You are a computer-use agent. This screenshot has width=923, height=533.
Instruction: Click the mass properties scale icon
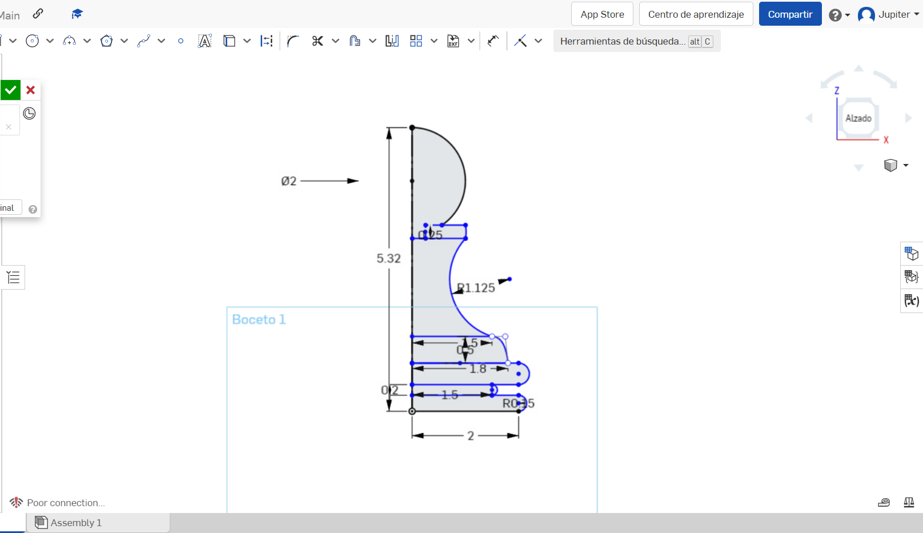[x=909, y=503]
